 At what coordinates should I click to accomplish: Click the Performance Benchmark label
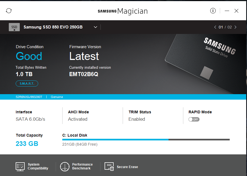click(82, 166)
